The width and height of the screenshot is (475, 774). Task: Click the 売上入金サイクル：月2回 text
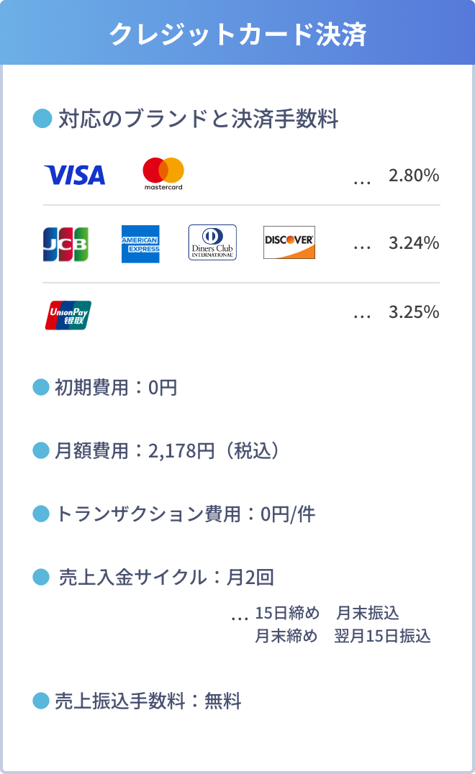pyautogui.click(x=166, y=577)
